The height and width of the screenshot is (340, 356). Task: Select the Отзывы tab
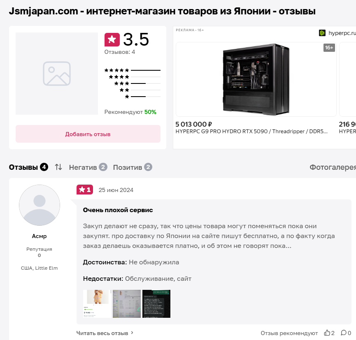28,167
